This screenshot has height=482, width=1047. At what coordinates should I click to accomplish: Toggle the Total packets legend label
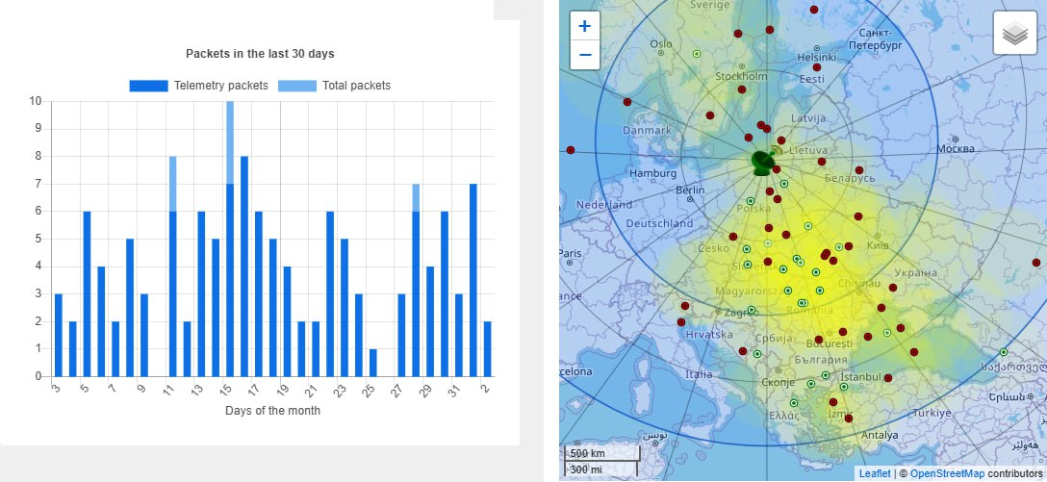click(x=356, y=86)
